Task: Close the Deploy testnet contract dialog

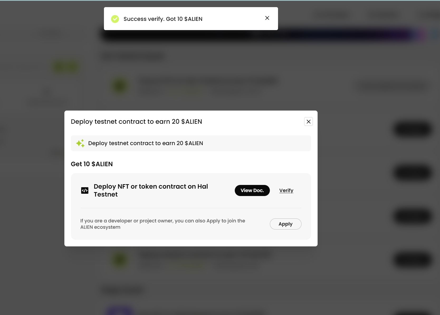Action: [308, 122]
